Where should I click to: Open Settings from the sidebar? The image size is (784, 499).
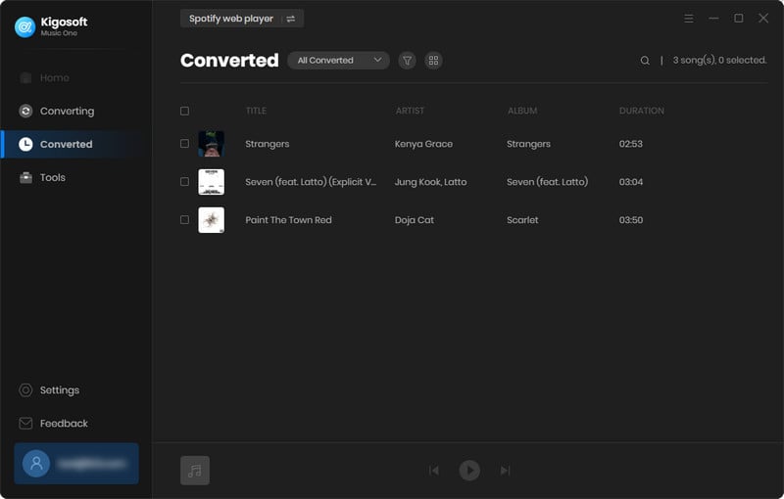tap(49, 390)
